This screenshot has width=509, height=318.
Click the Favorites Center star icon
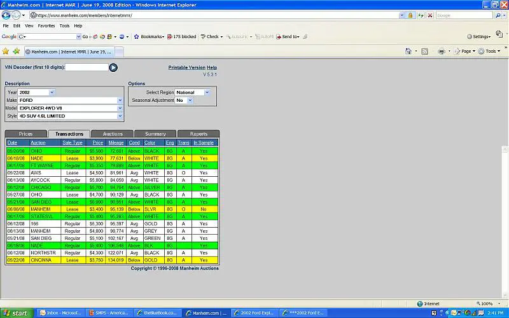coord(6,52)
